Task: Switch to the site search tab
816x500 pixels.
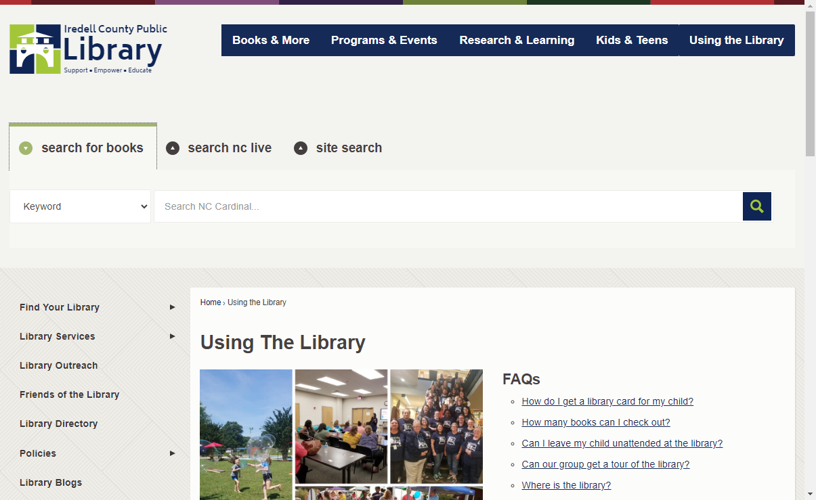Action: [x=339, y=147]
